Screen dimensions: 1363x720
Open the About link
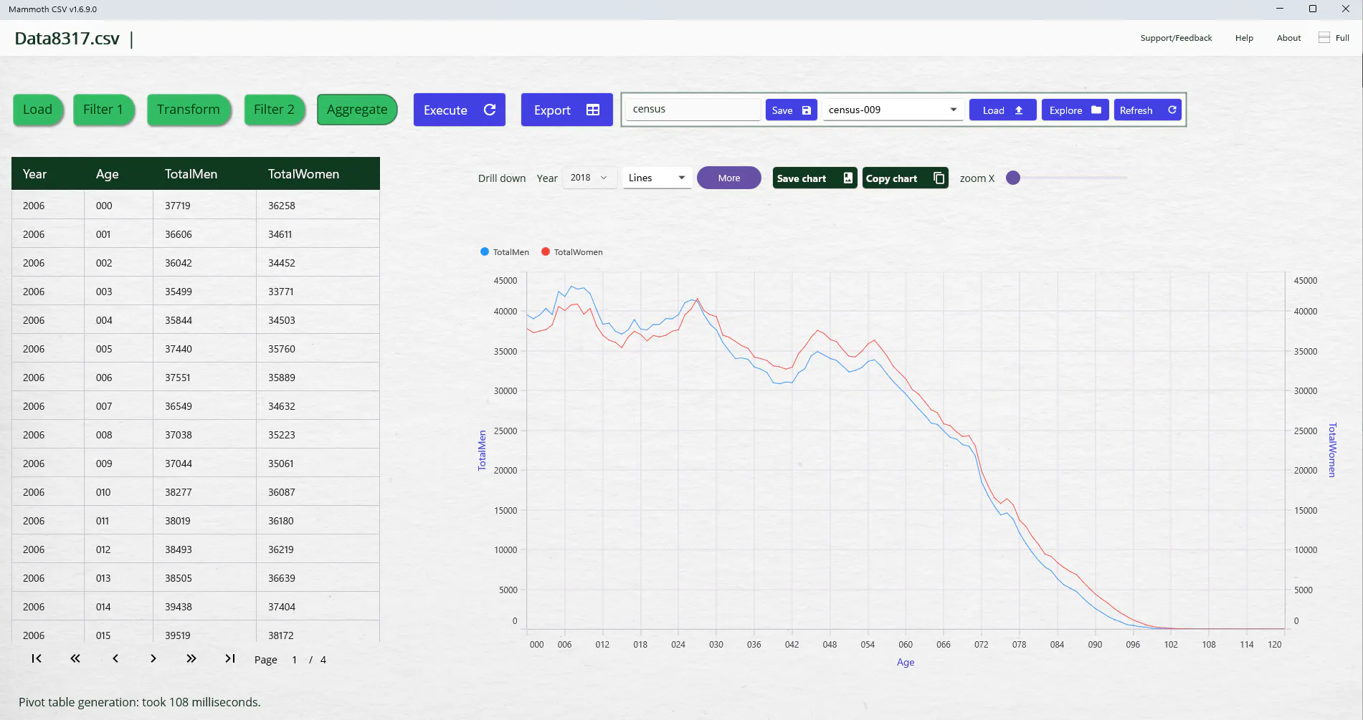coord(1288,38)
